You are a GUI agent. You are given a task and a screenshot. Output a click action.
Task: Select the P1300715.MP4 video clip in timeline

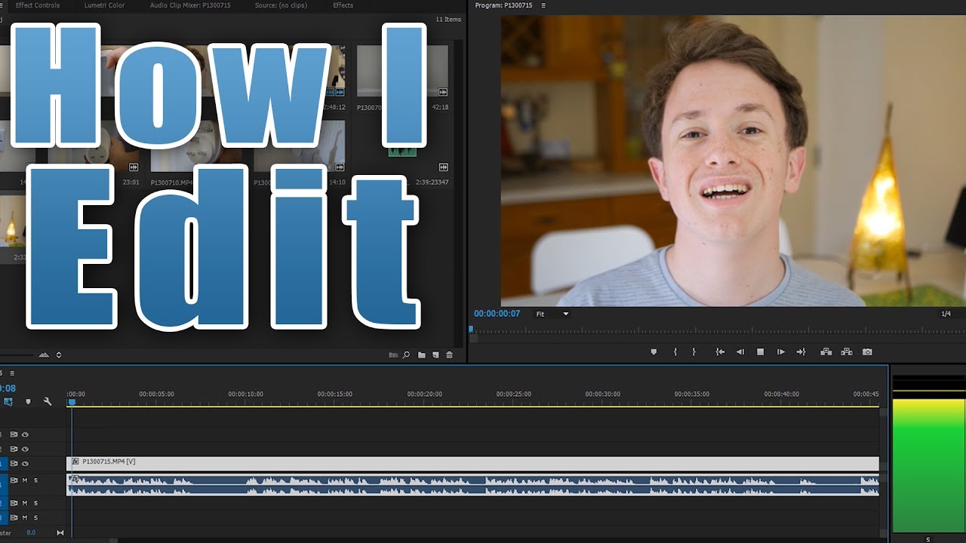coord(473,464)
